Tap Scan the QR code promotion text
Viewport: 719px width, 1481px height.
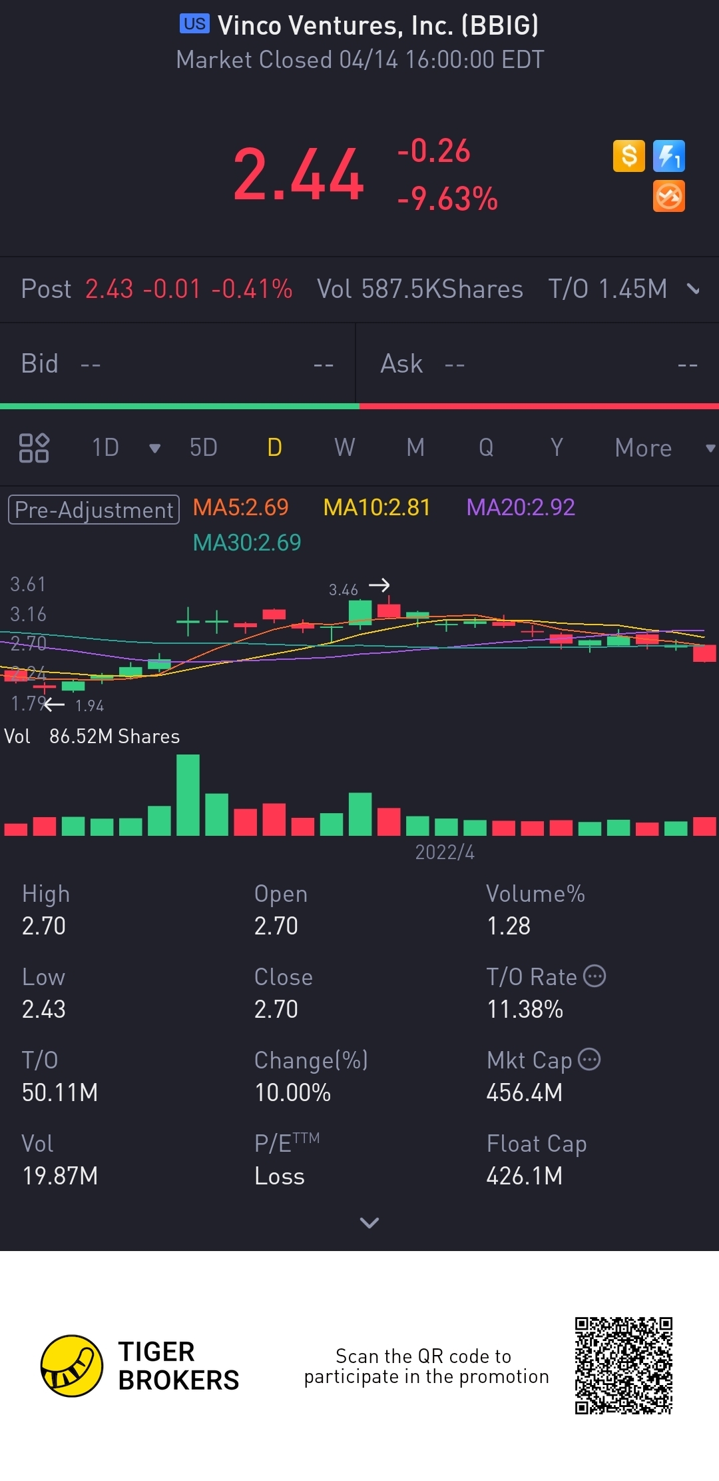coord(427,1366)
